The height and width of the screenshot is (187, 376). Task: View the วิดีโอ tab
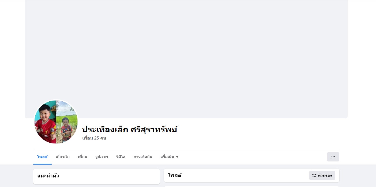tap(121, 157)
